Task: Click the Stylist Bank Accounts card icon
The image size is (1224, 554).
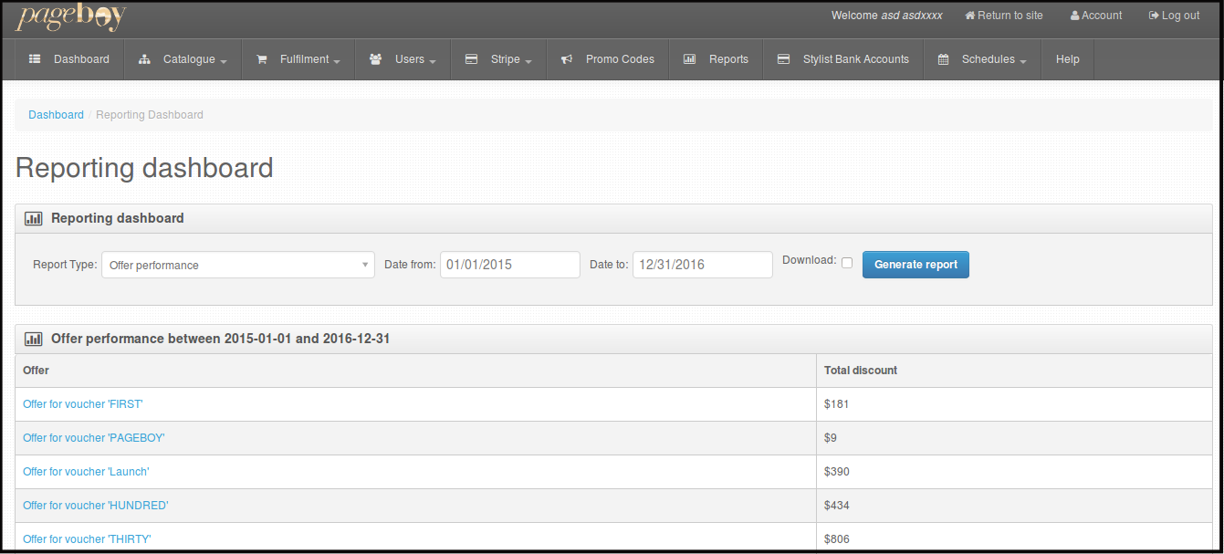Action: (x=783, y=59)
